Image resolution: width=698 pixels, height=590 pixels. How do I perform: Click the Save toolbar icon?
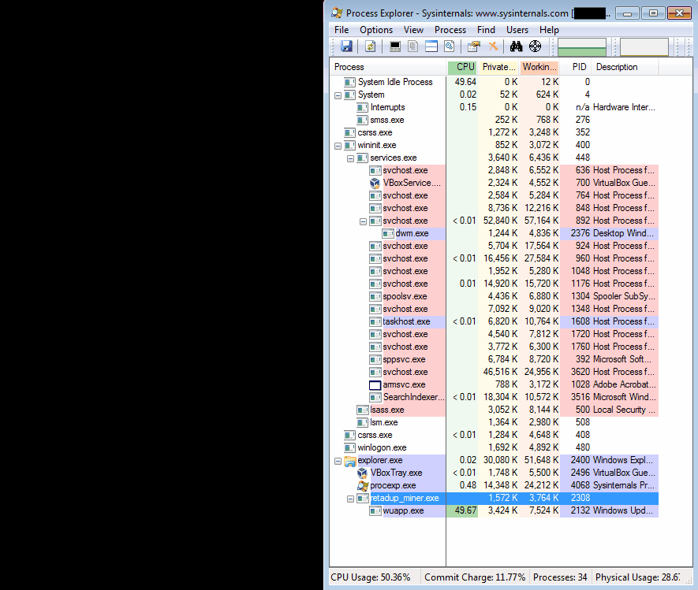click(346, 46)
